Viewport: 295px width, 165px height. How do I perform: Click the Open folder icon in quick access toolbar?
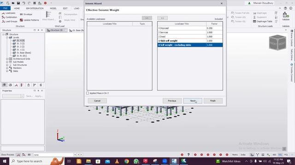13,3
